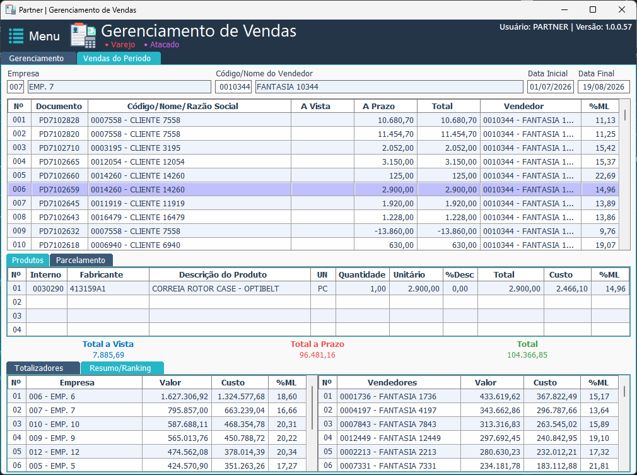Viewport: 637px width, 475px height.
Task: Select vendor 0004197 - FANTASIA 4197
Action: 469,411
